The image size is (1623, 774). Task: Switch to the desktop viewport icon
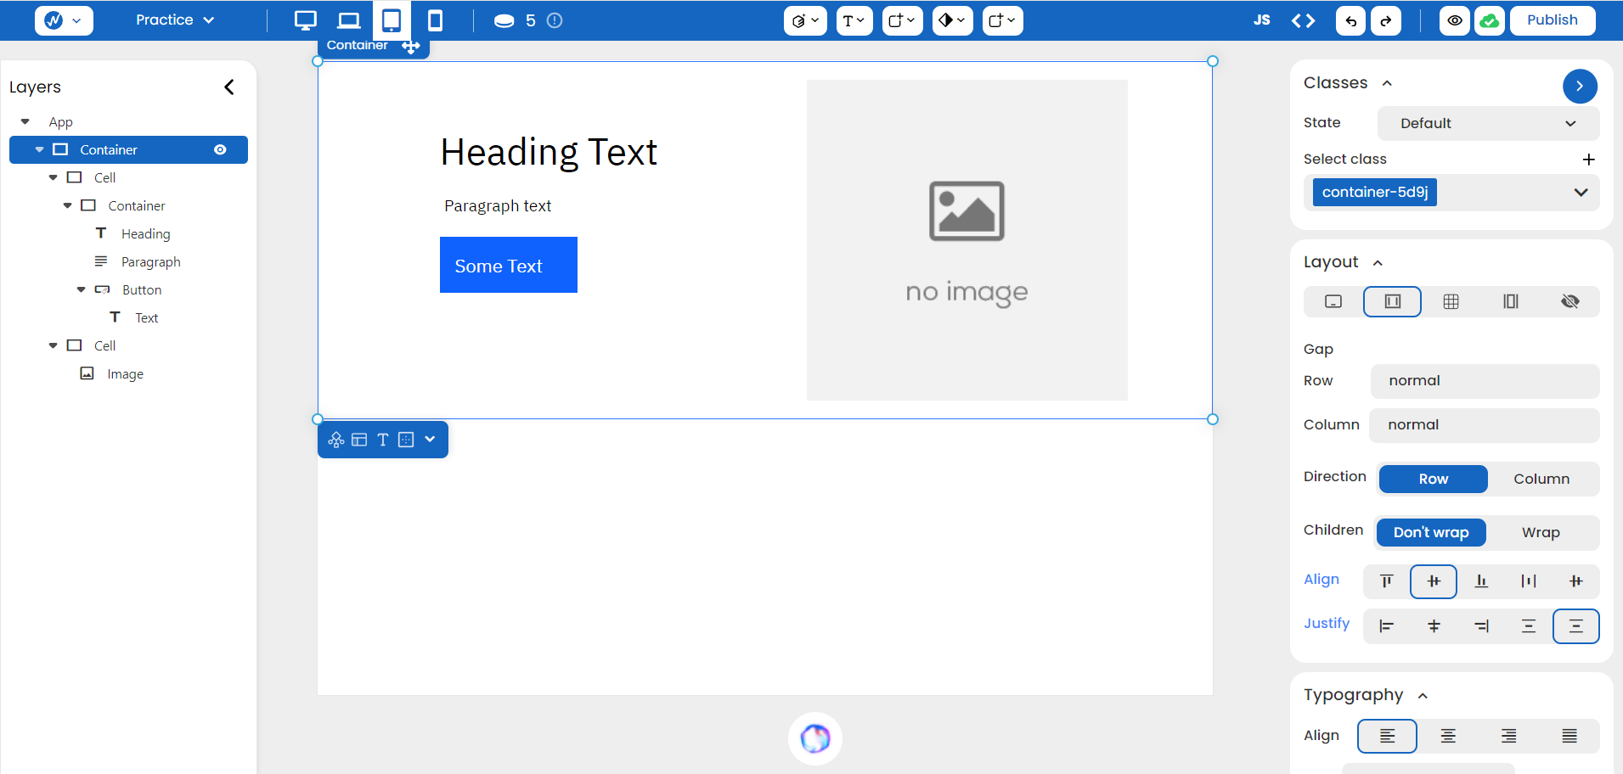pos(306,20)
